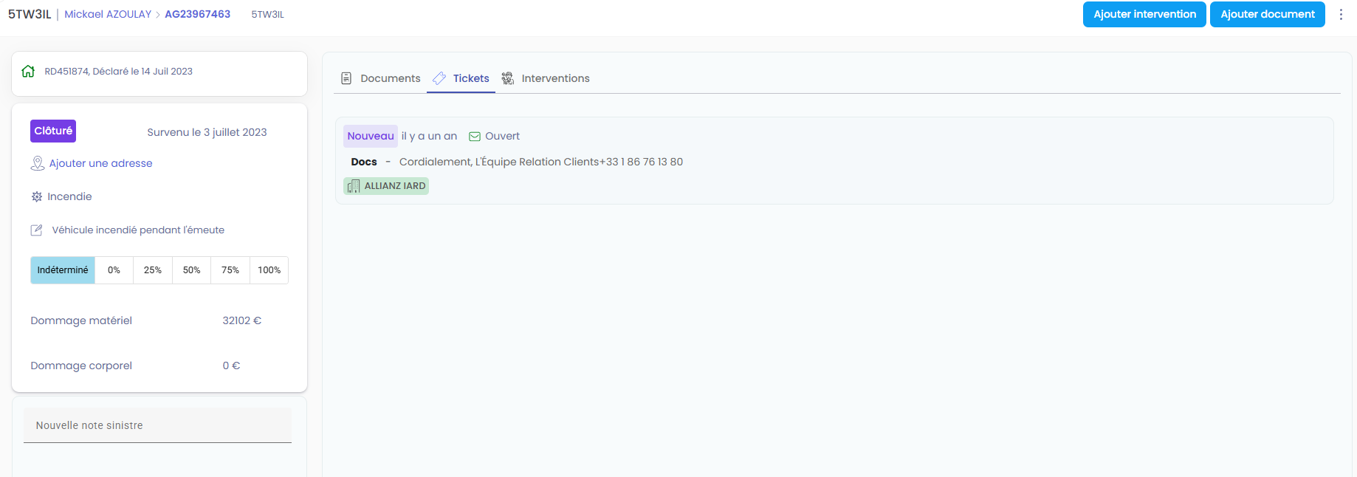Click the Survenu le 3 juillet 2023 date

tap(207, 132)
